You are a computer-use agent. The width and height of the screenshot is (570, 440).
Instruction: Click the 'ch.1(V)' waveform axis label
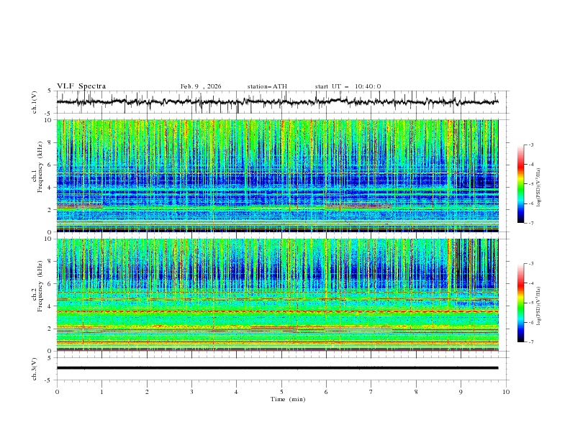pyautogui.click(x=35, y=102)
